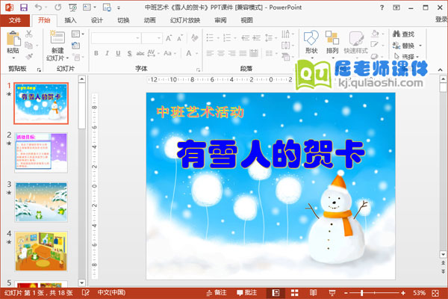Open Shapes gallery 形状

[x=311, y=43]
